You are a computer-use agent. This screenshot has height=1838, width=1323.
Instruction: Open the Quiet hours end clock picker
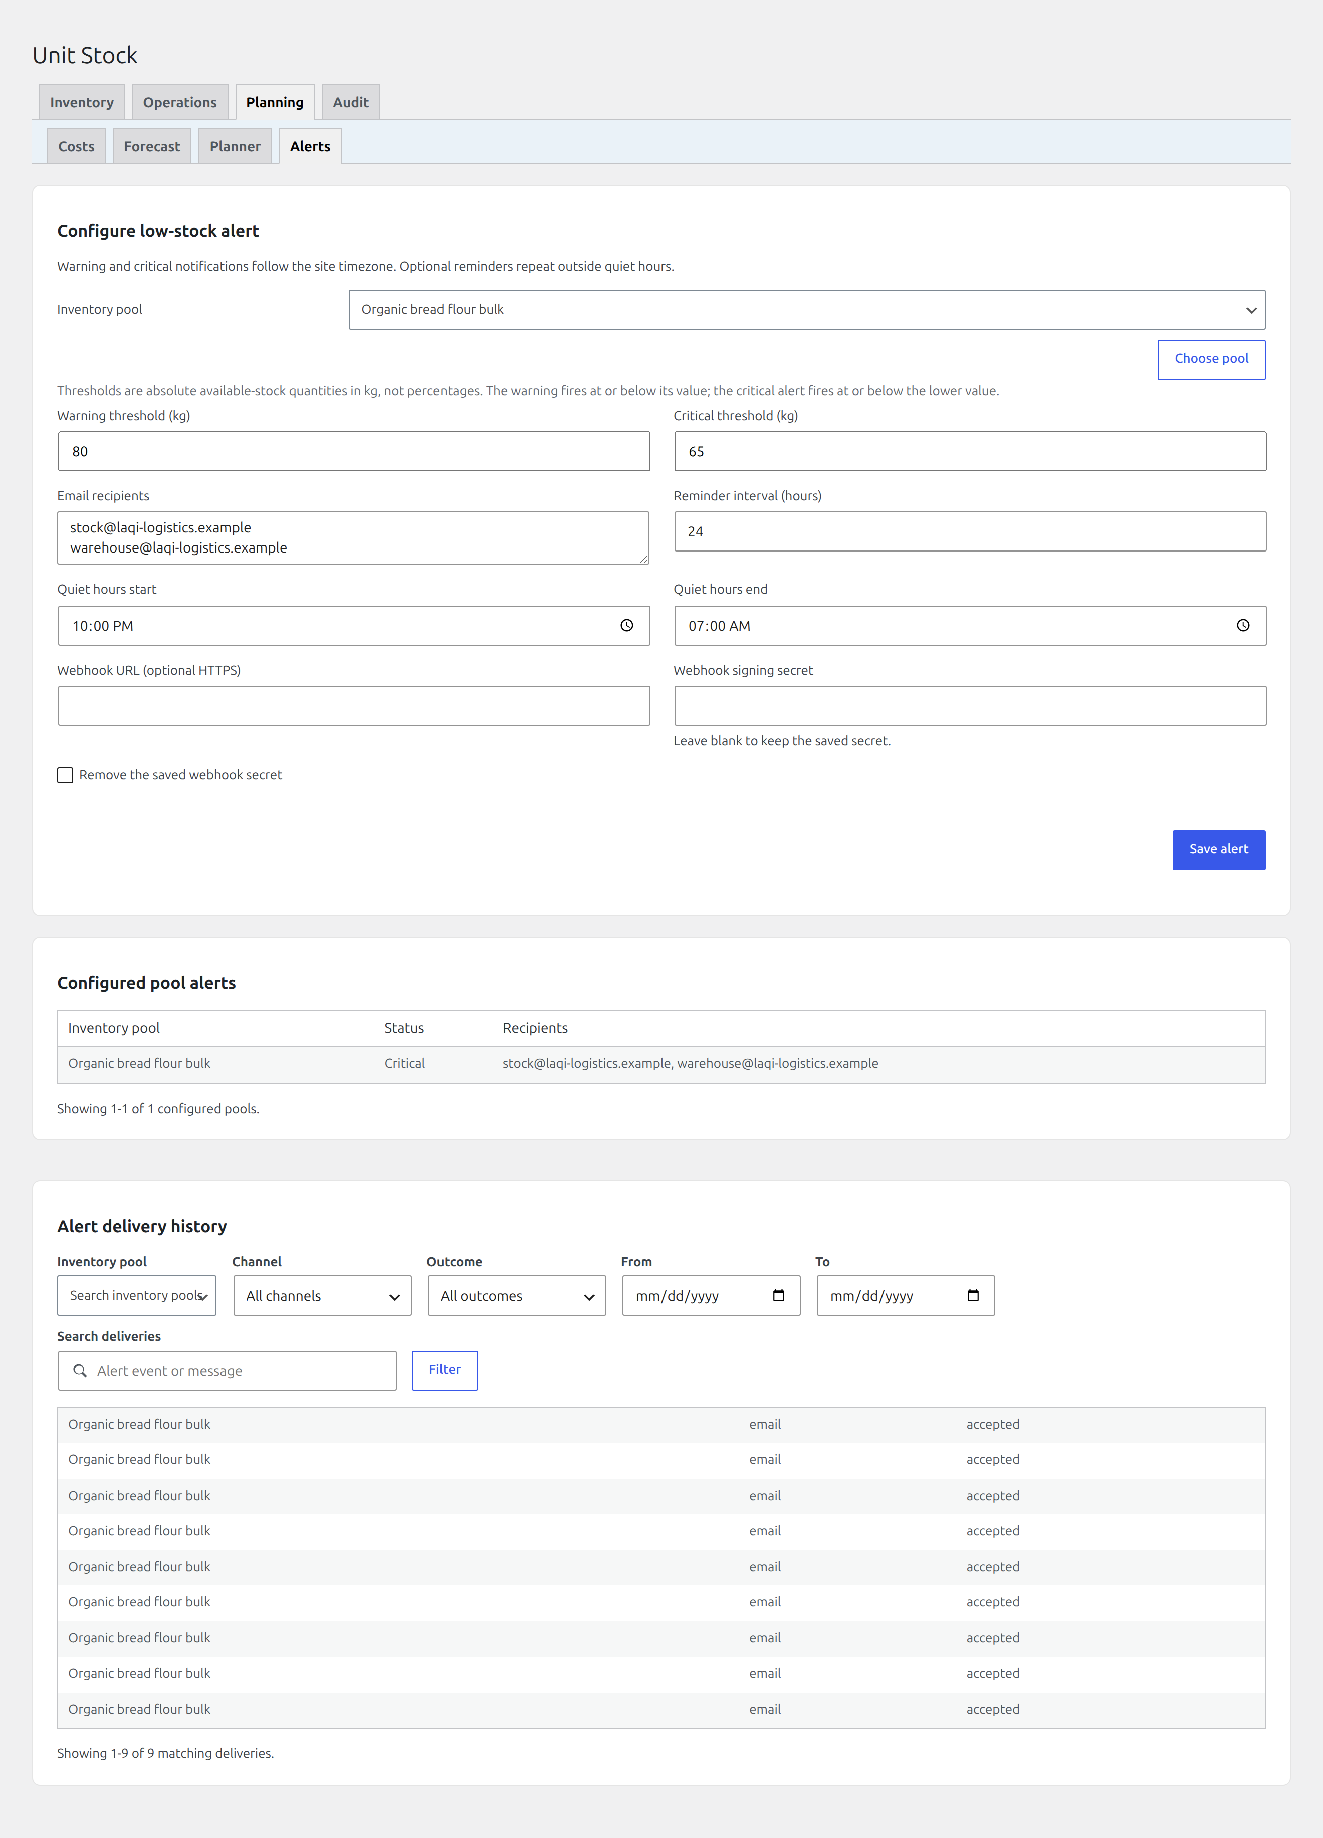click(x=1243, y=626)
